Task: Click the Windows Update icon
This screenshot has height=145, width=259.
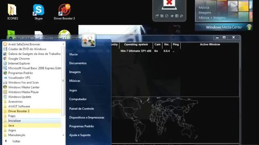Action: coord(5,97)
